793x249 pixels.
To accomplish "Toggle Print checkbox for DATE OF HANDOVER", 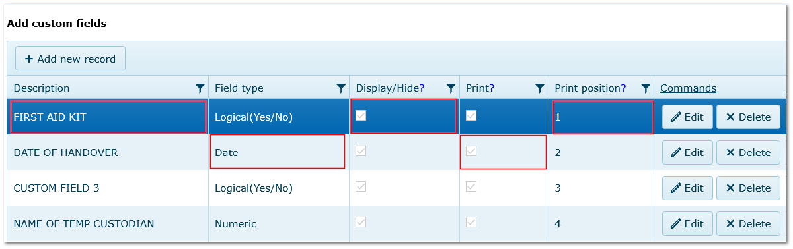I will (x=471, y=151).
